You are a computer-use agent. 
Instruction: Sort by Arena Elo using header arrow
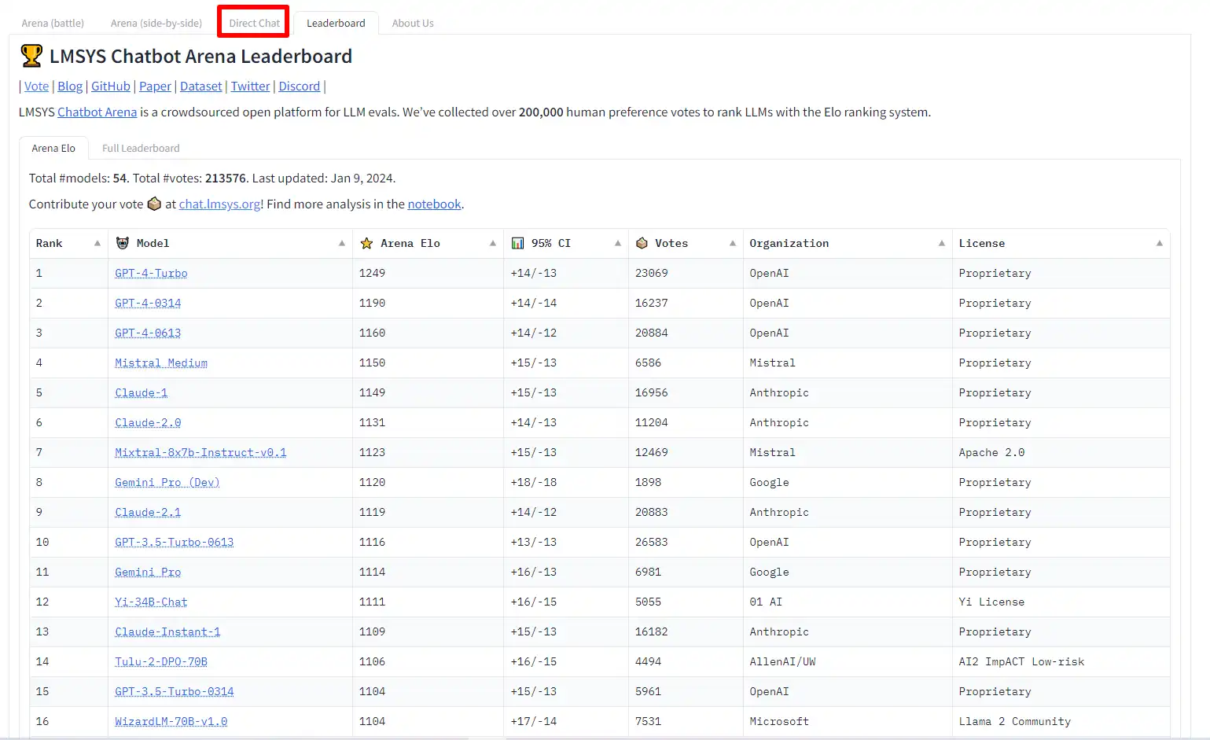coord(493,244)
